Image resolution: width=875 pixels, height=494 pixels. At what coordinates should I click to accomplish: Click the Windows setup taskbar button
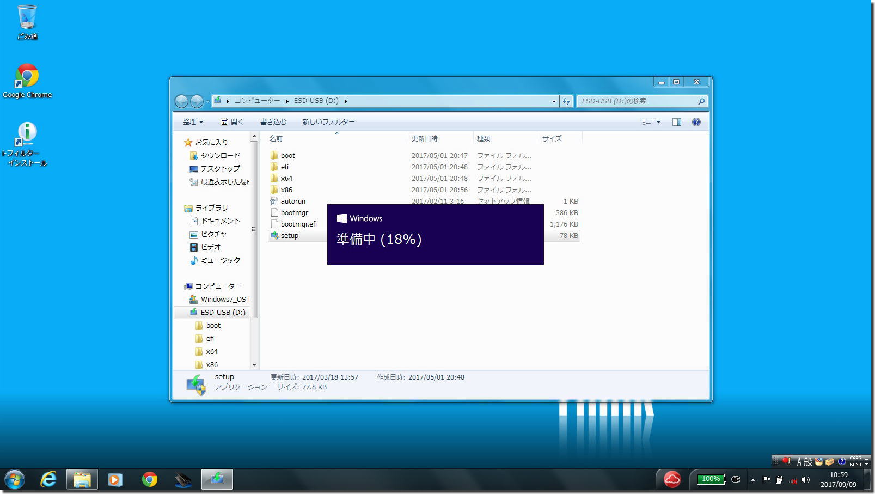217,479
